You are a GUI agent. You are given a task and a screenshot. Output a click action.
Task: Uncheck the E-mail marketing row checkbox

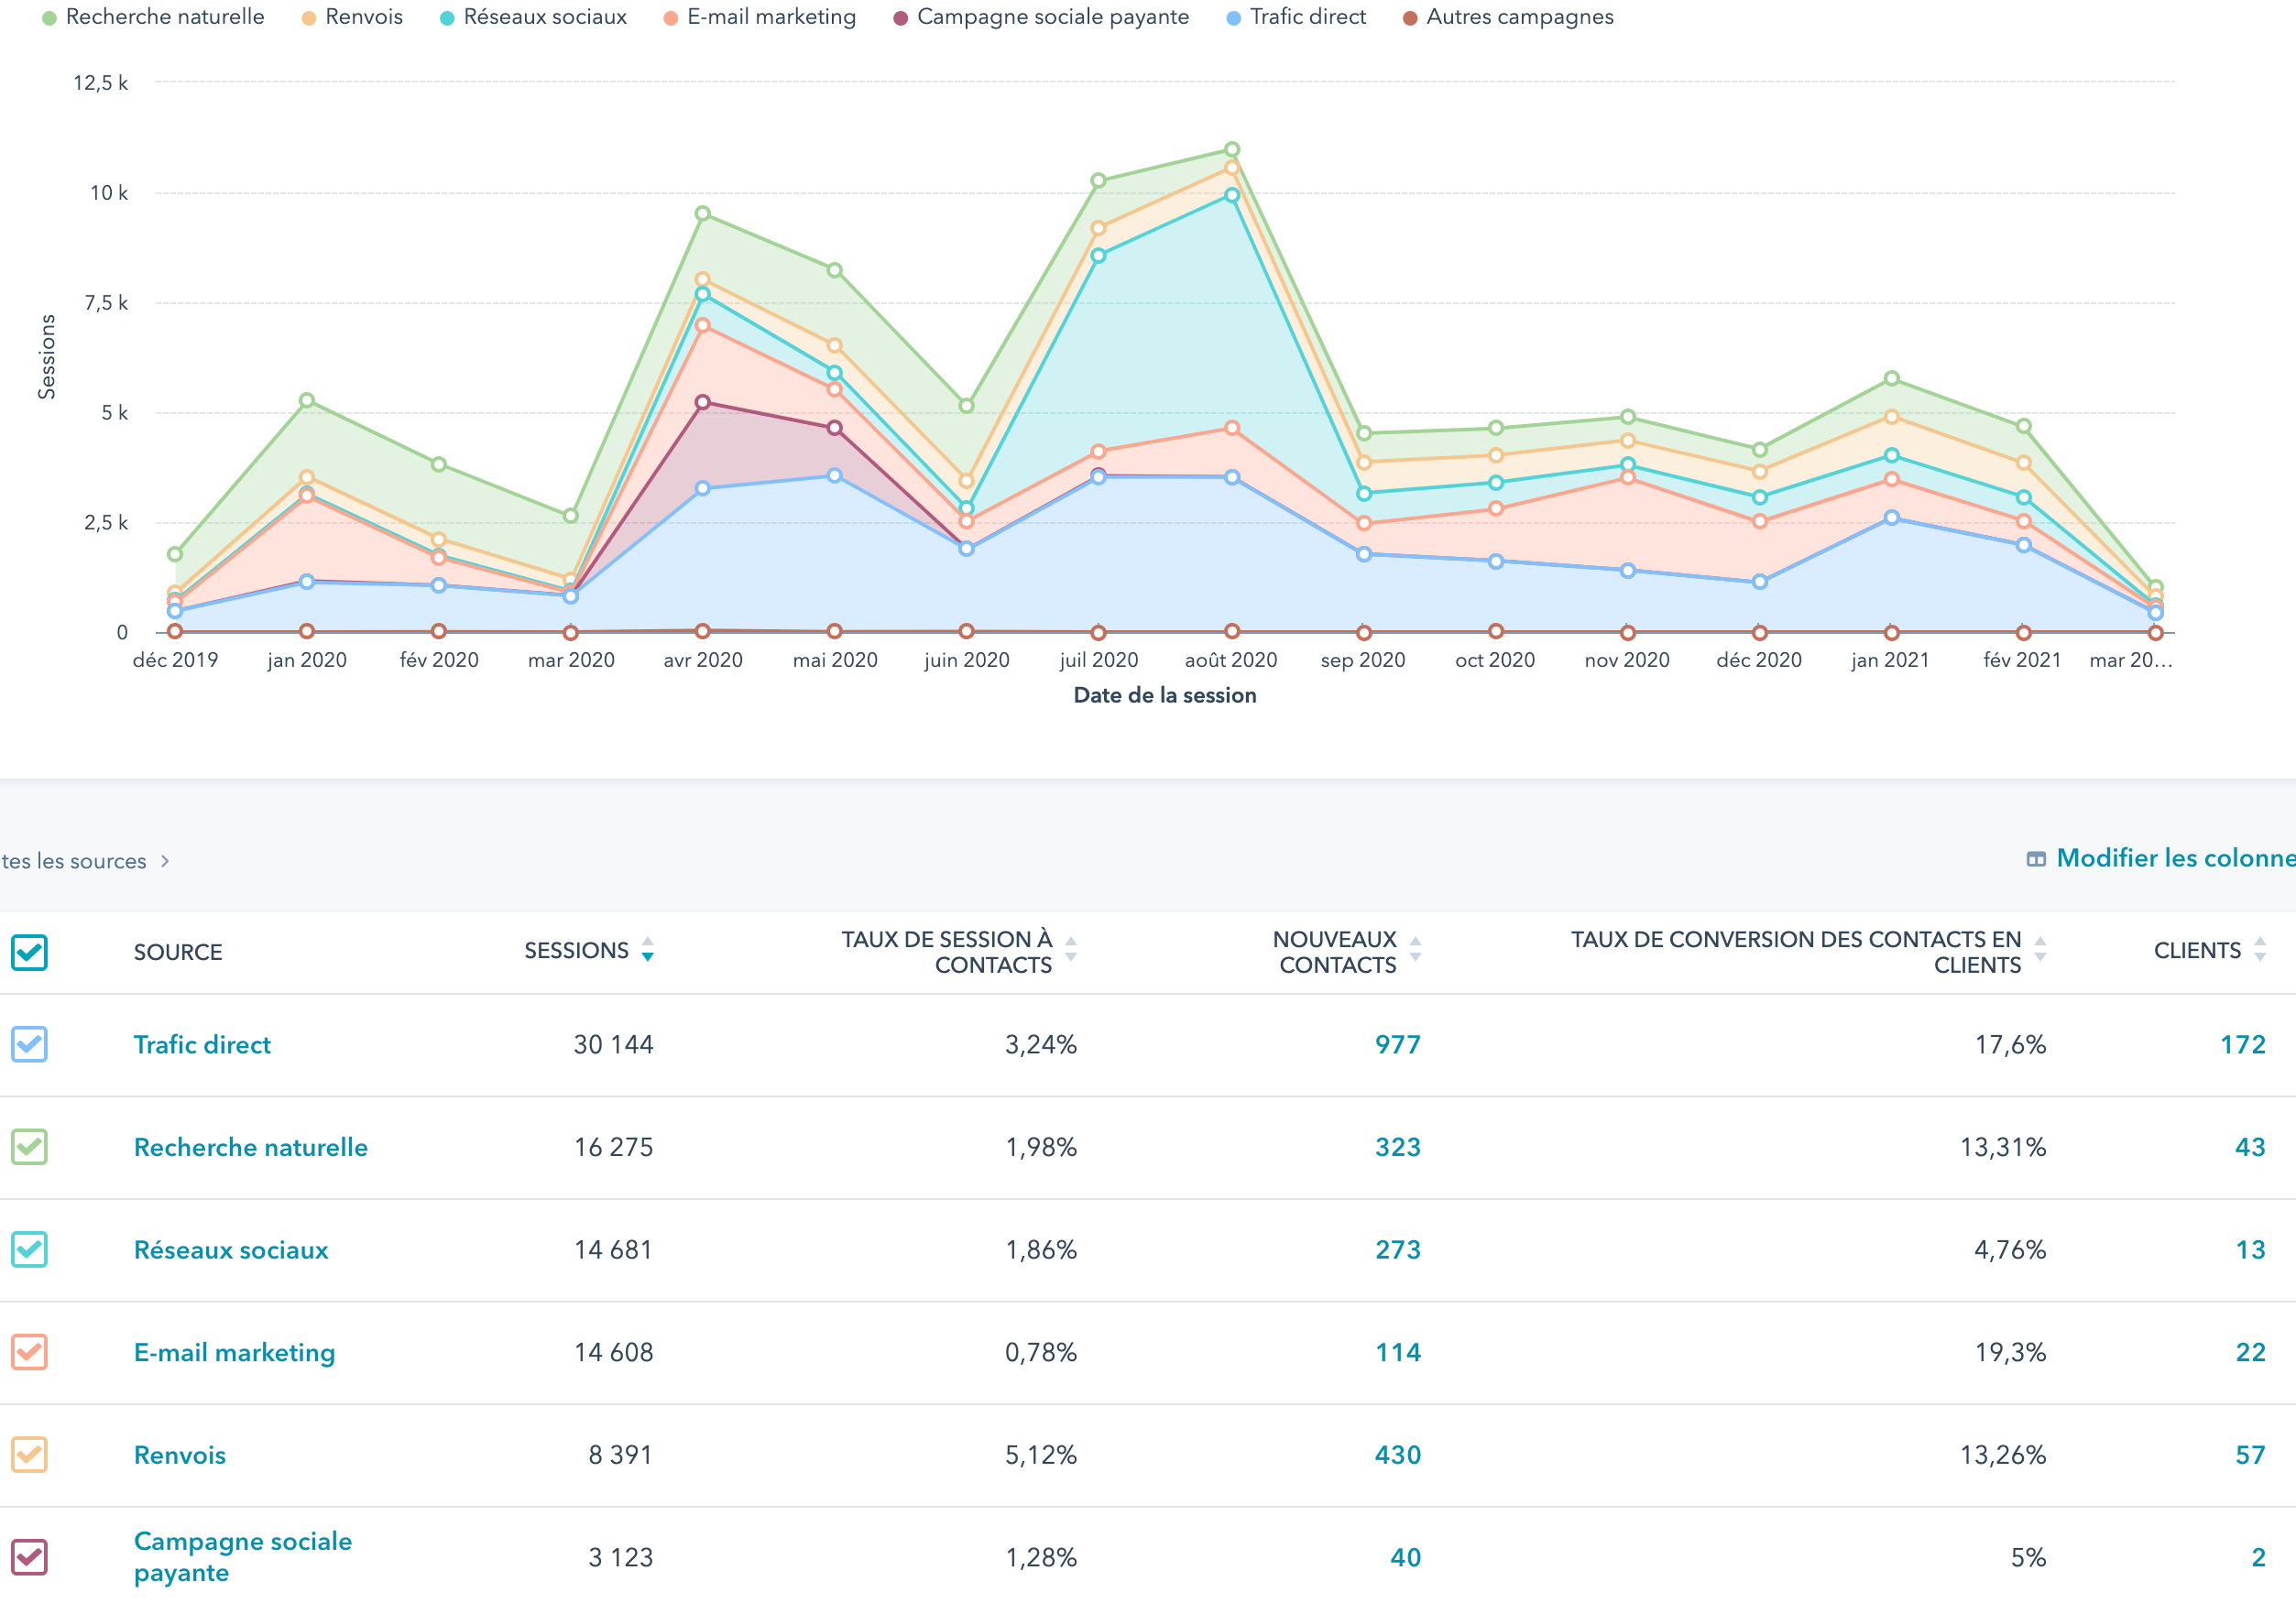tap(30, 1352)
